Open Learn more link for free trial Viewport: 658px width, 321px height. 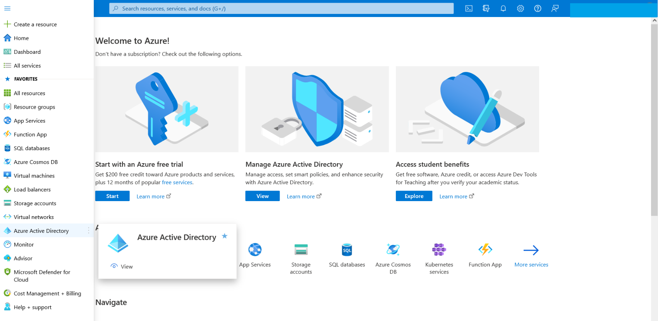click(154, 196)
